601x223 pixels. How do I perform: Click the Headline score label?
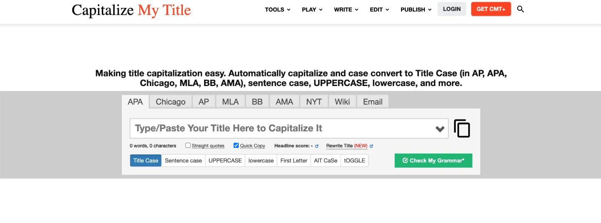click(x=293, y=146)
